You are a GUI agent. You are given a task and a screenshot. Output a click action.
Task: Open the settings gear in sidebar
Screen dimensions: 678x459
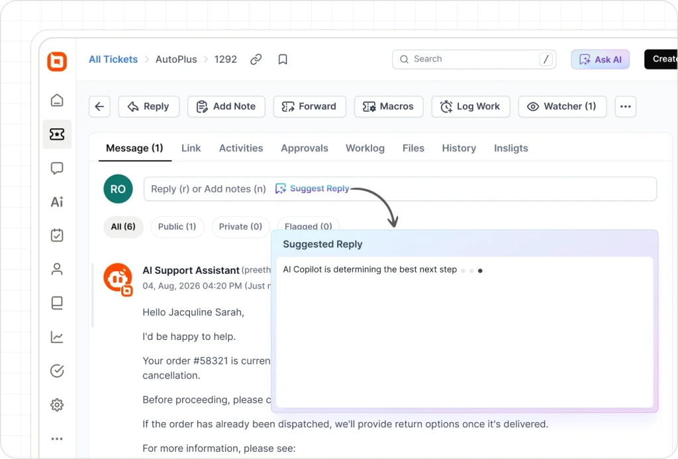pos(57,405)
